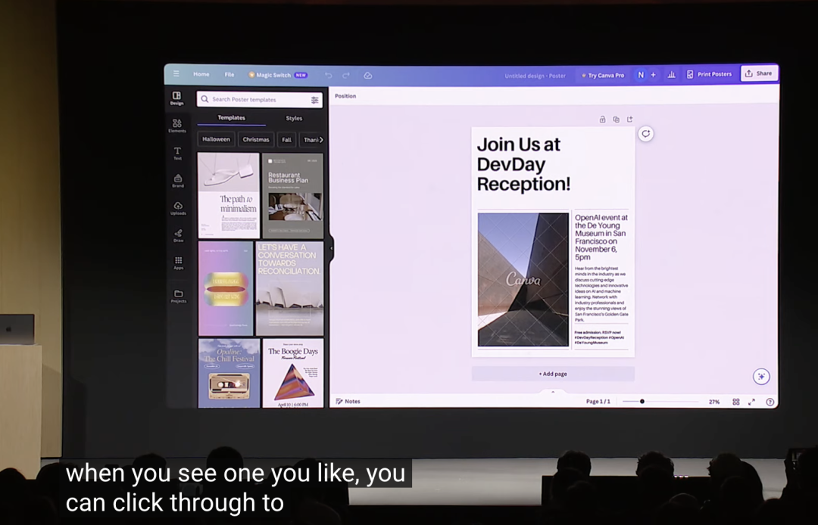
Task: Choose The Boogie Days template
Action: pos(292,373)
